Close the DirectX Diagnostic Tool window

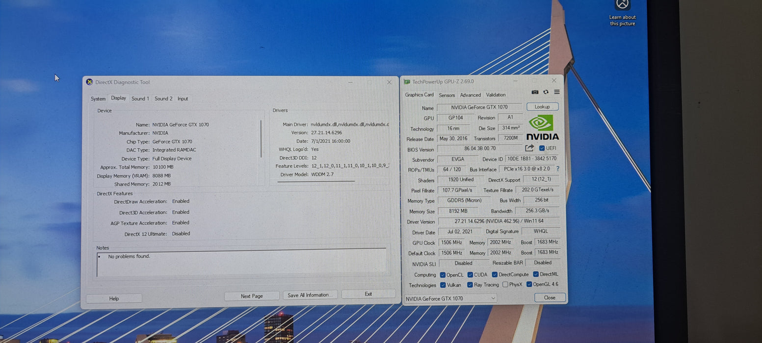click(389, 82)
